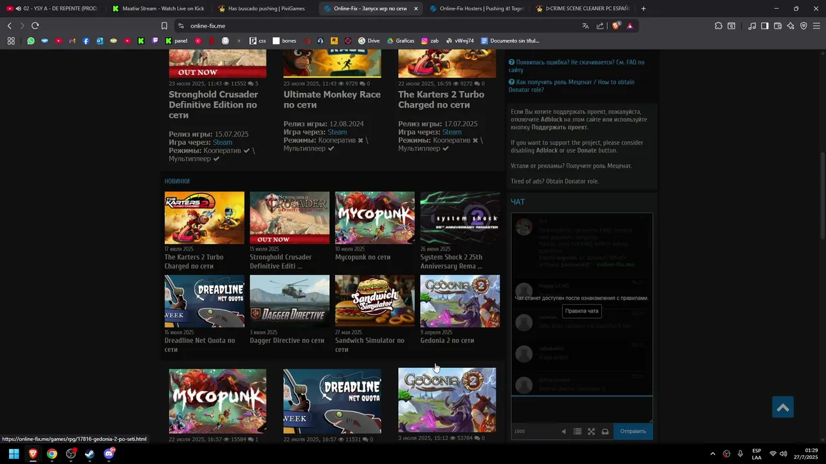Open the WhatsApp bookmark icon

pos(31,41)
